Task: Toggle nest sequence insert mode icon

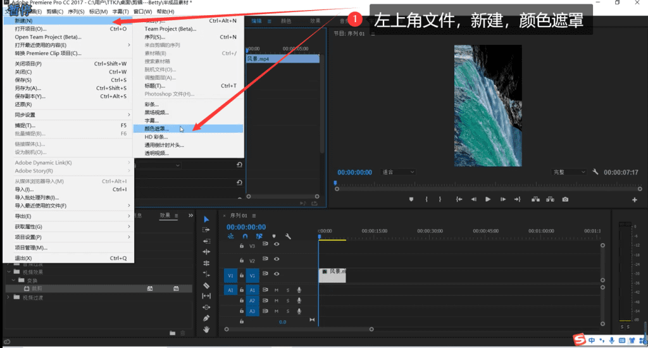Action: [x=230, y=237]
